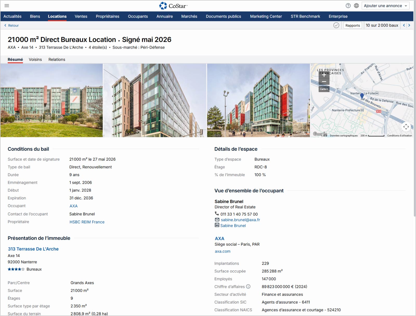This screenshot has height=316, width=416.
Task: Zoom out on the map
Action: point(324,82)
